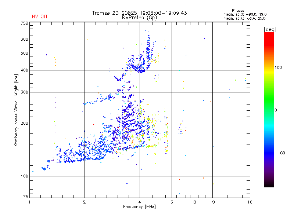Image resolution: width=294 pixels, height=220 pixels.
Task: Click the x-axis label "2"
Action: tap(85, 202)
